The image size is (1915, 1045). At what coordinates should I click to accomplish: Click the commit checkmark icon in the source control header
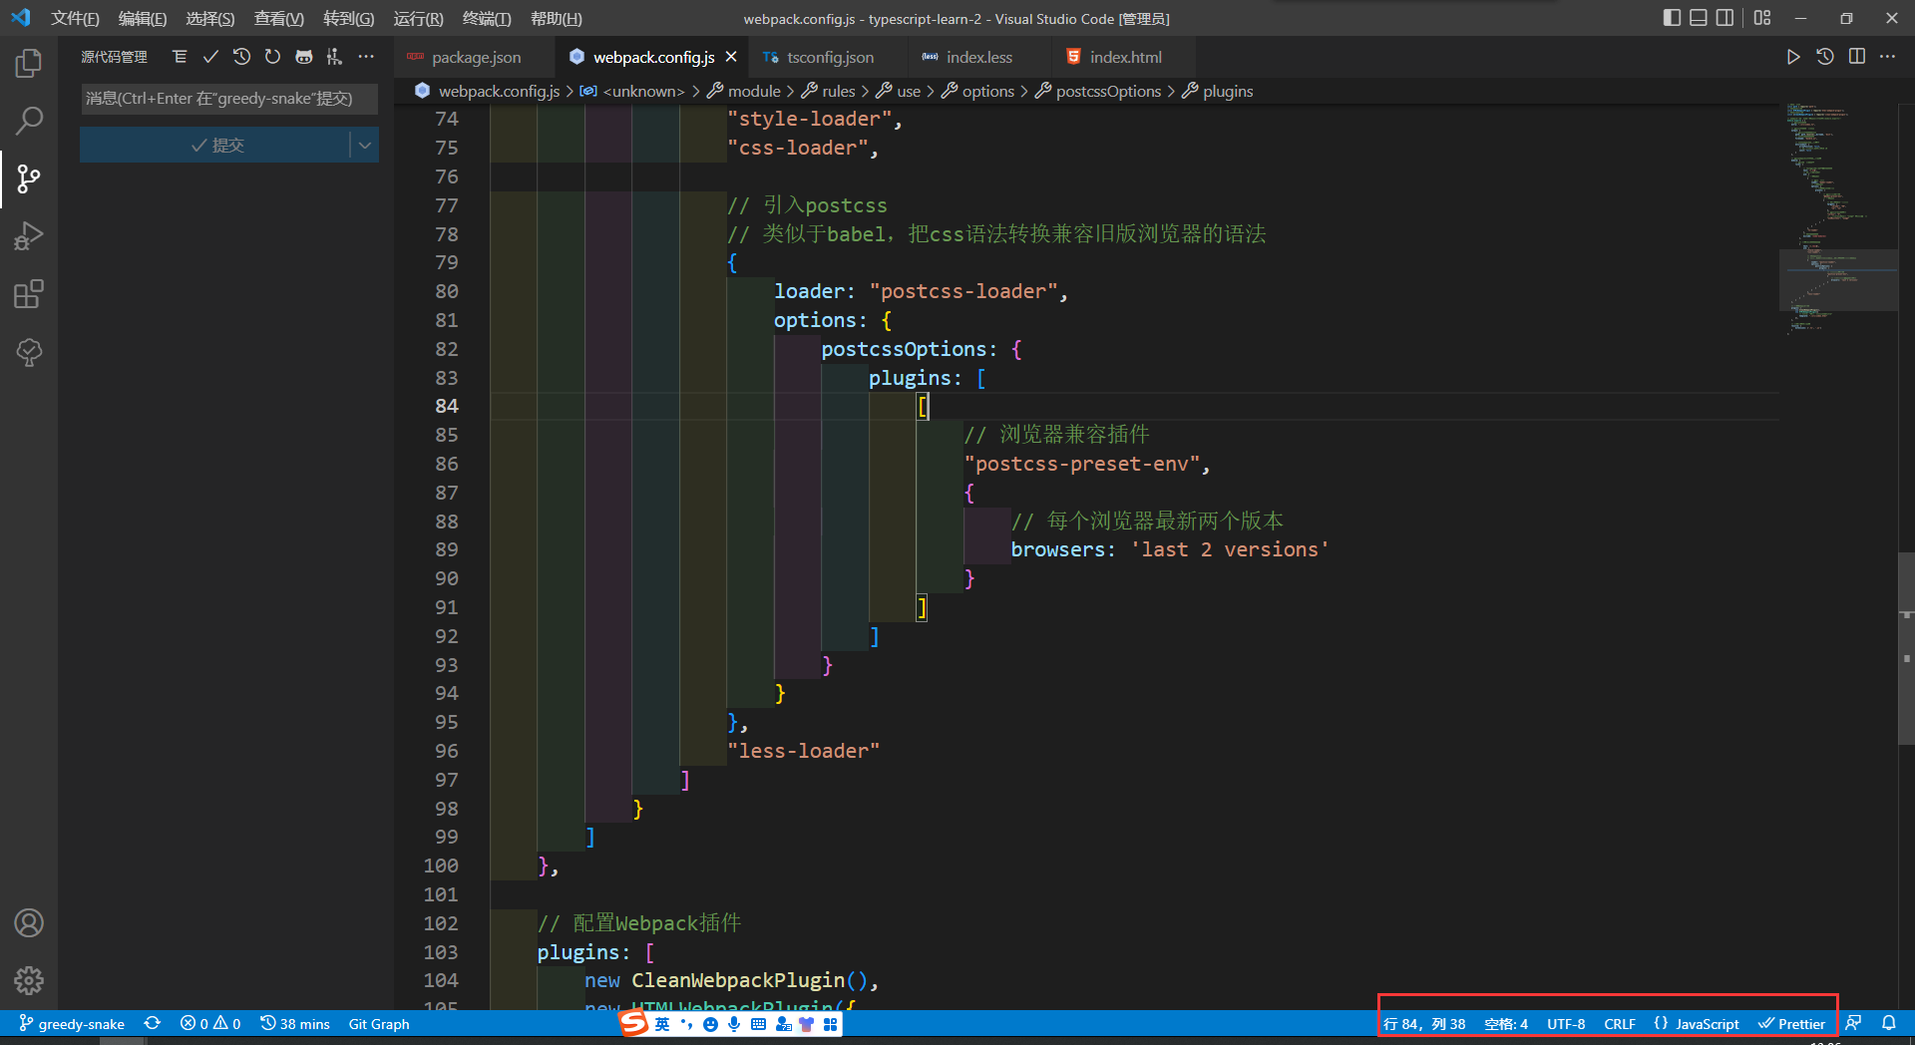(x=210, y=57)
